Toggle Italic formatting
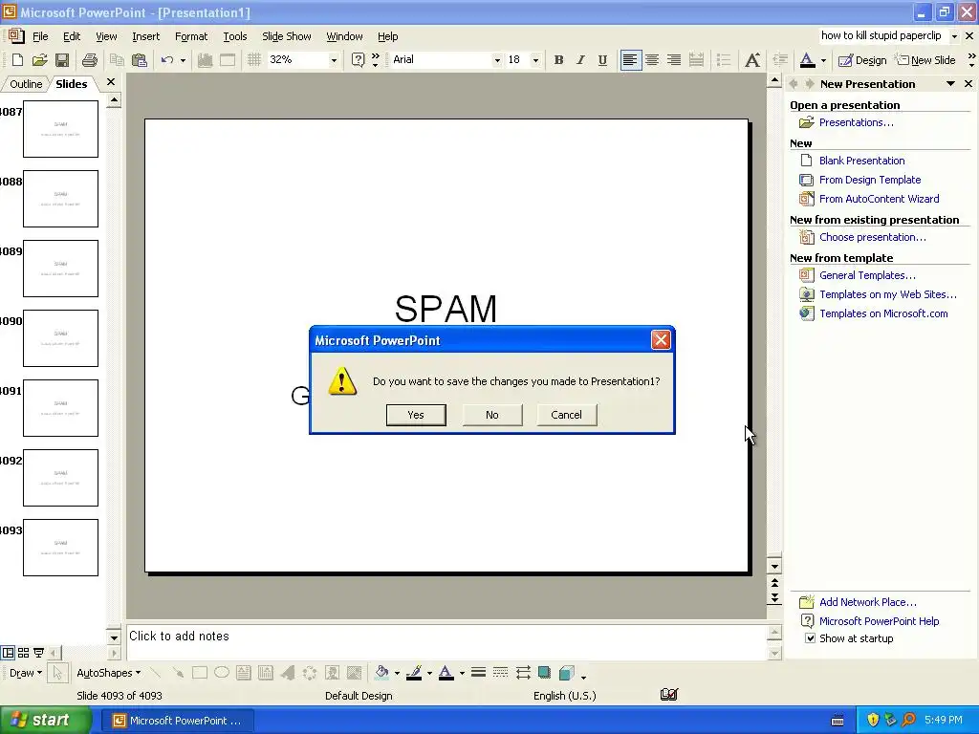The image size is (979, 734). point(580,60)
